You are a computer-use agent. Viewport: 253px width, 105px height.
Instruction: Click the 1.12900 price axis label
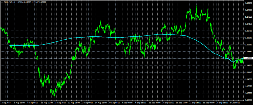coord(248,100)
